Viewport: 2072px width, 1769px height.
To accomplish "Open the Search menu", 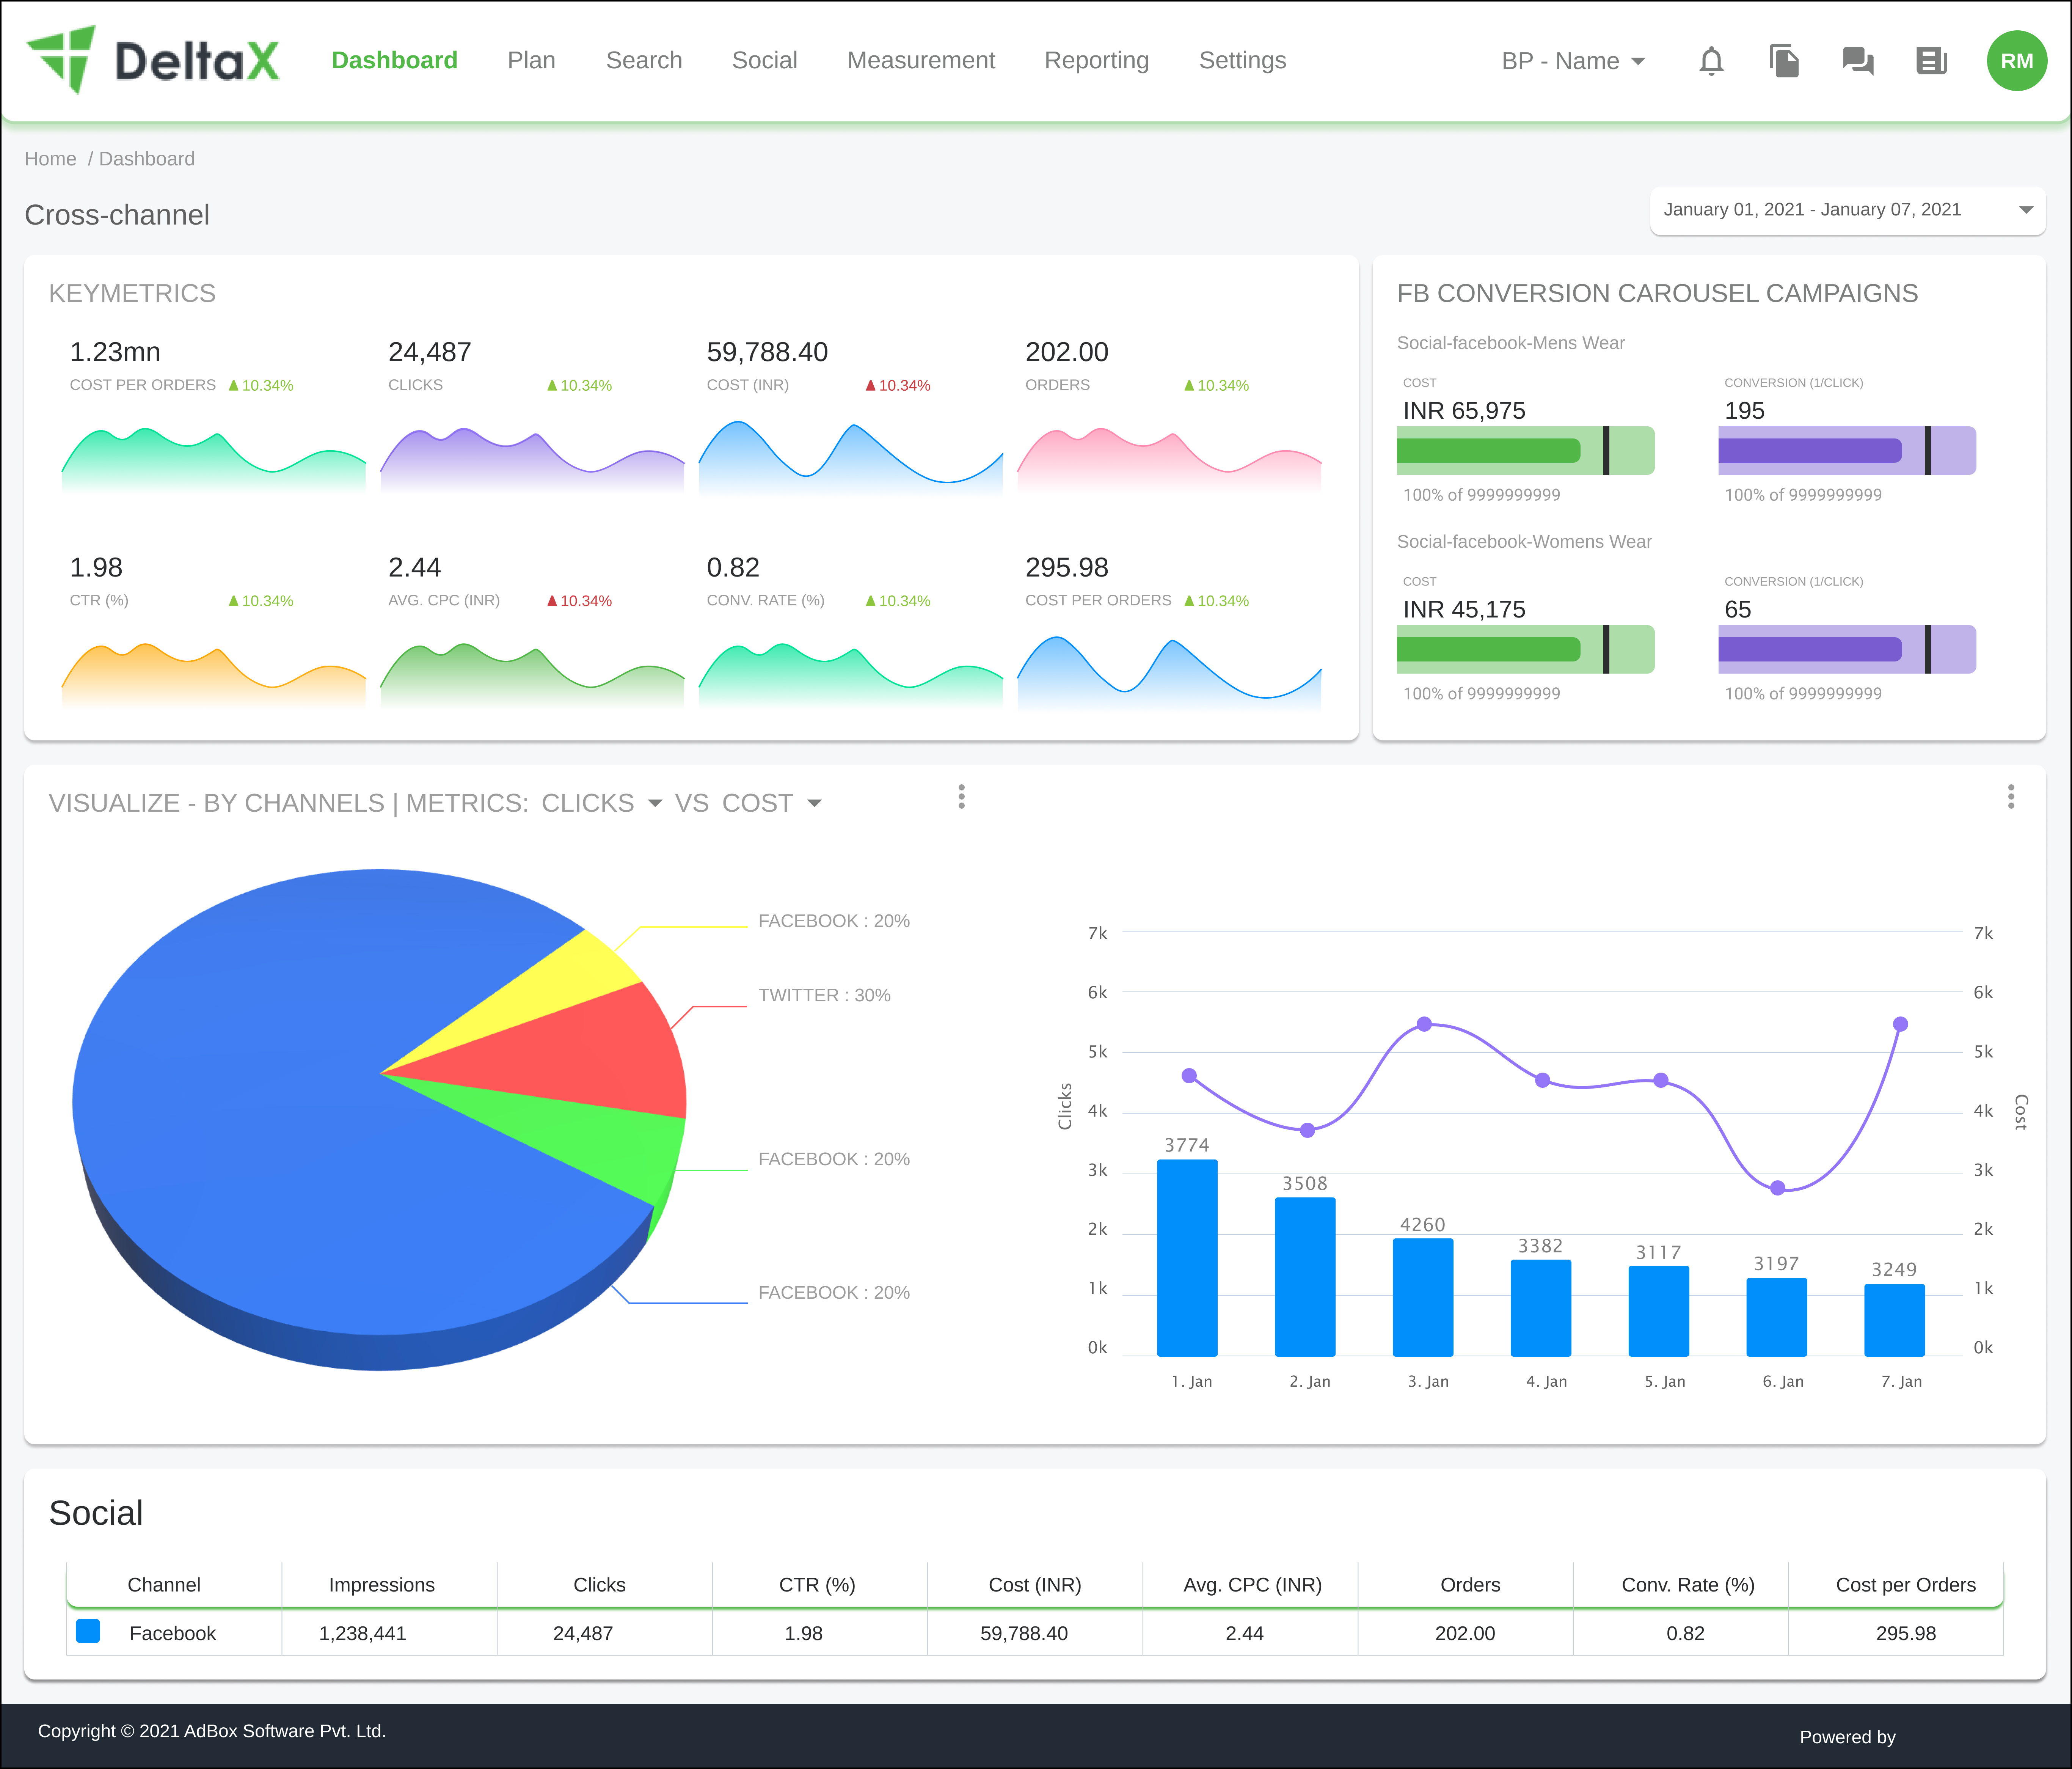I will point(643,60).
